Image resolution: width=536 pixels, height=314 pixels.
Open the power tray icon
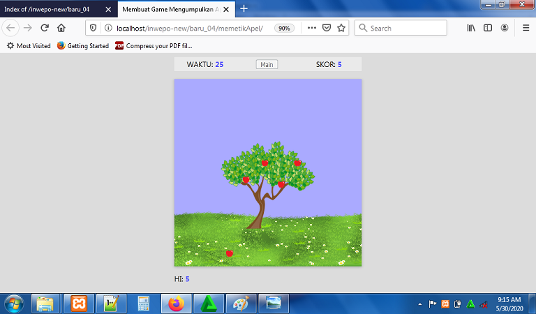click(457, 304)
